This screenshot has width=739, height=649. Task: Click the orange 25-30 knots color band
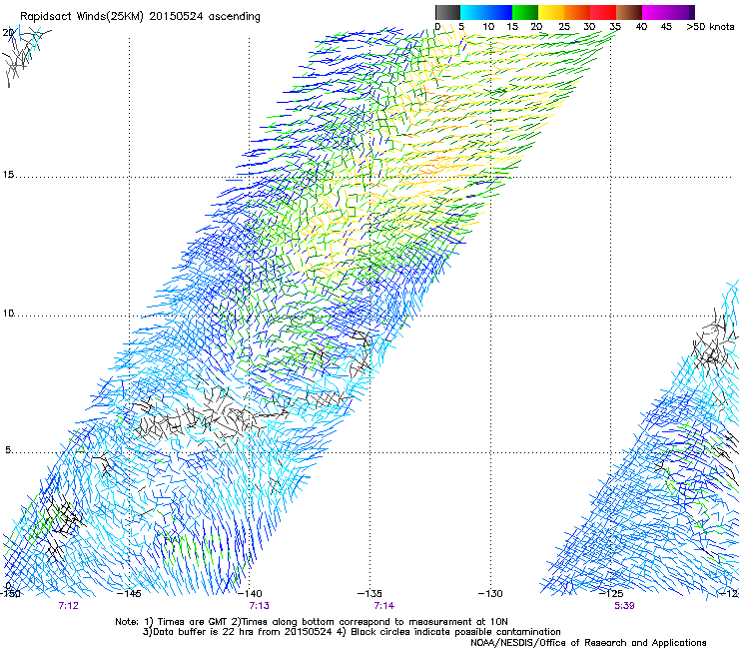coord(577,12)
